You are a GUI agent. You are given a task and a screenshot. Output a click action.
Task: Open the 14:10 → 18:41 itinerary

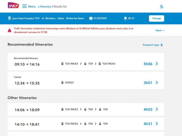(x=86, y=124)
